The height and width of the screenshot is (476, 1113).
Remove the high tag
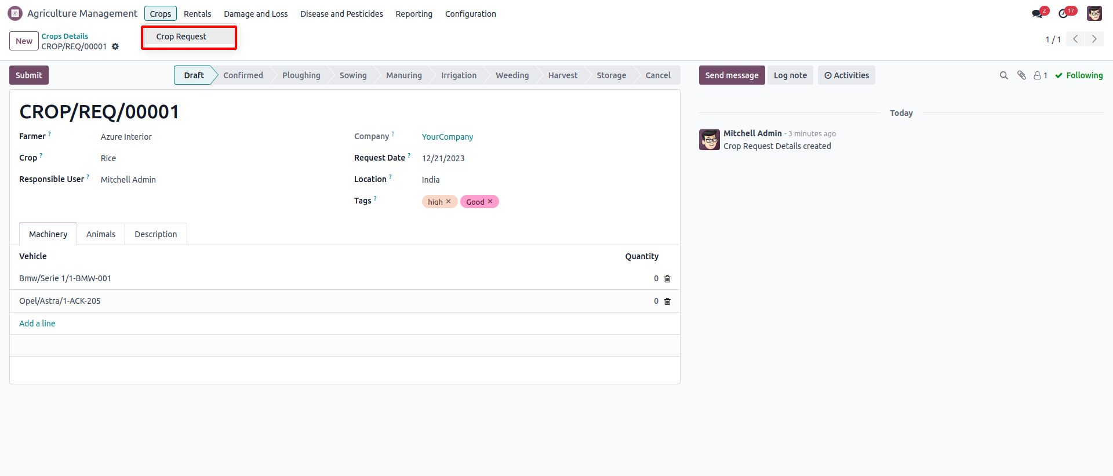[x=448, y=202]
